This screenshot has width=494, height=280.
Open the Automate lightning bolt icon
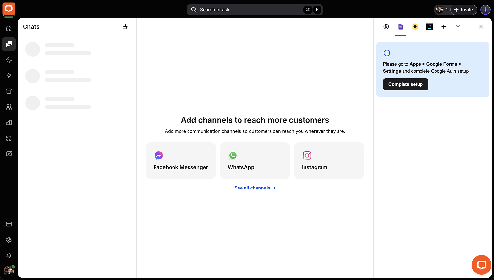(x=9, y=75)
